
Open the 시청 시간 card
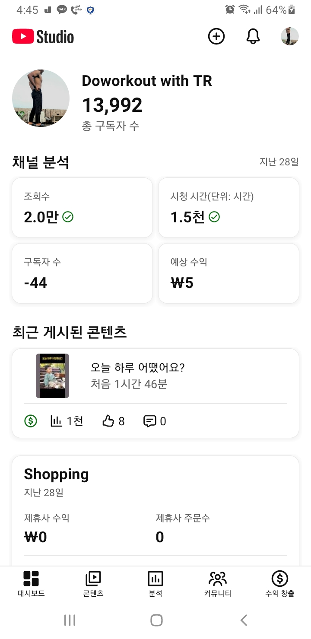(228, 208)
